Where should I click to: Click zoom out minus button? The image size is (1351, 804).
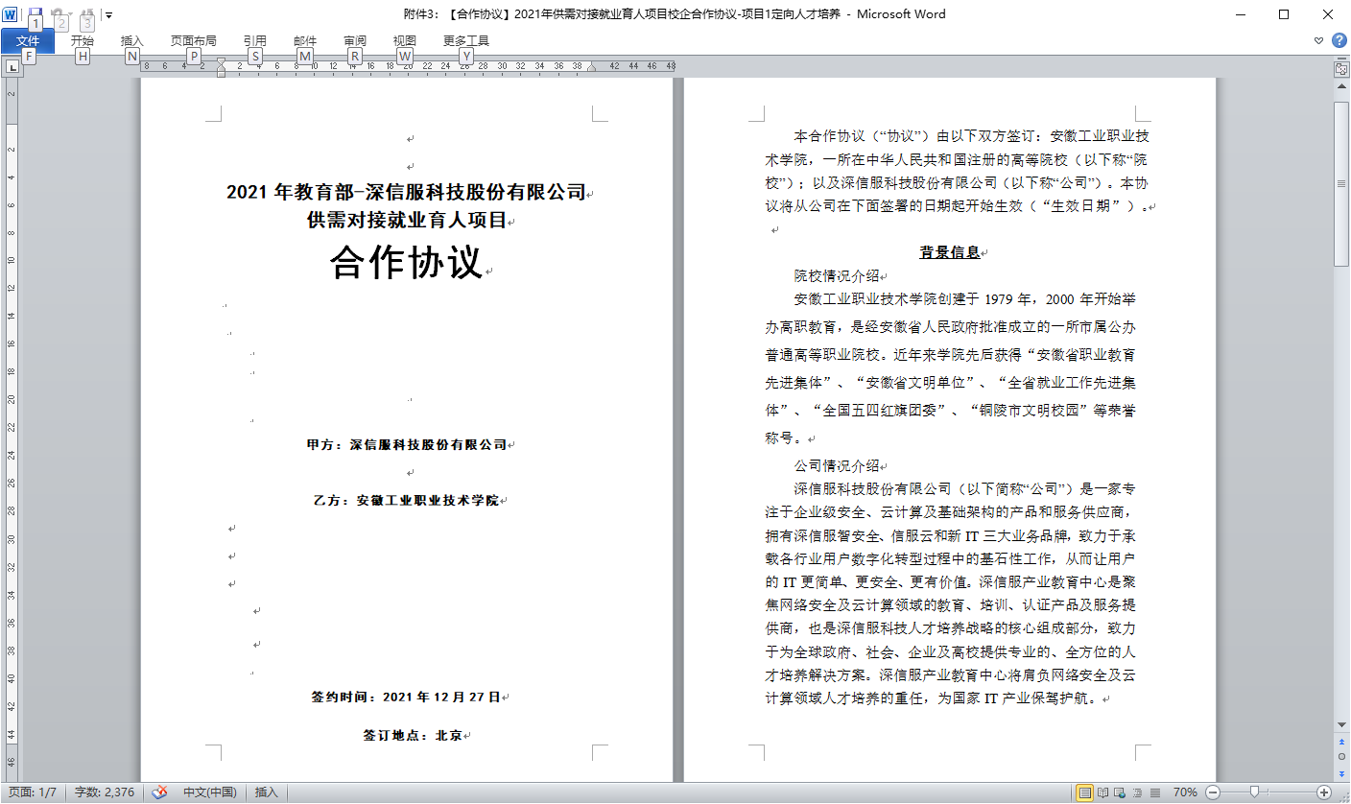pyautogui.click(x=1213, y=792)
